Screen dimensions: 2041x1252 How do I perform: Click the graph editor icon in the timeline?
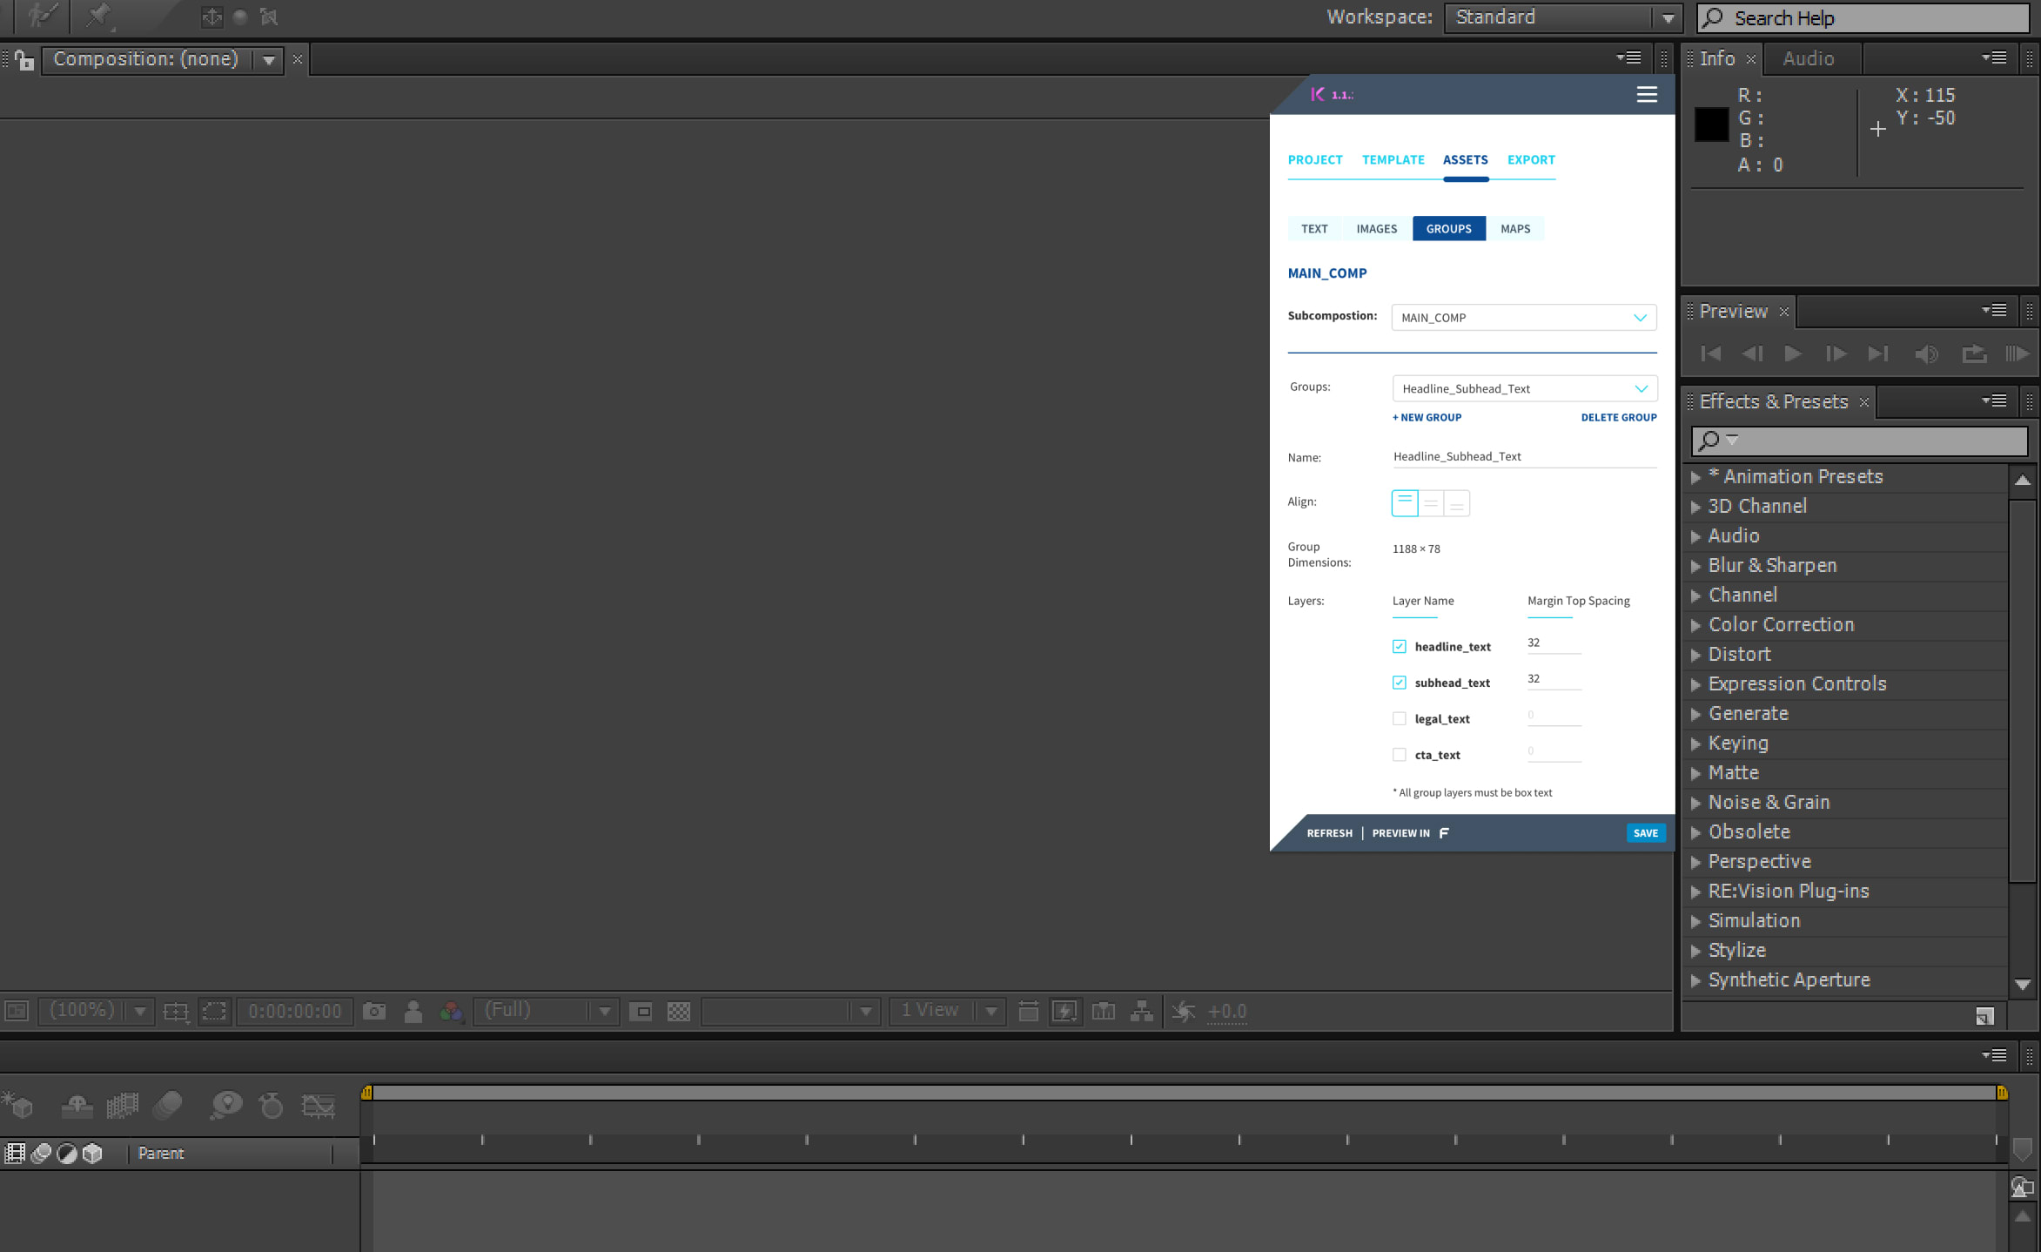click(318, 1106)
